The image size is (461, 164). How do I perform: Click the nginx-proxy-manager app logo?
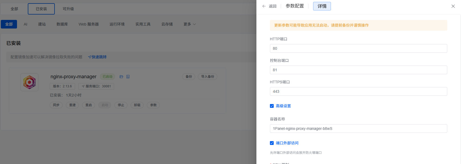(x=29, y=82)
